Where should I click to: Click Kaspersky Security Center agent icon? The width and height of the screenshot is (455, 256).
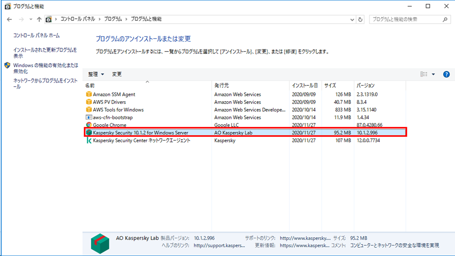89,140
